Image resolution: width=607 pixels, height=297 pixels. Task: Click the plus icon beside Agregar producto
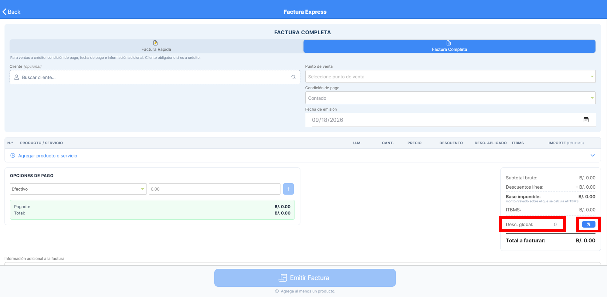click(13, 156)
